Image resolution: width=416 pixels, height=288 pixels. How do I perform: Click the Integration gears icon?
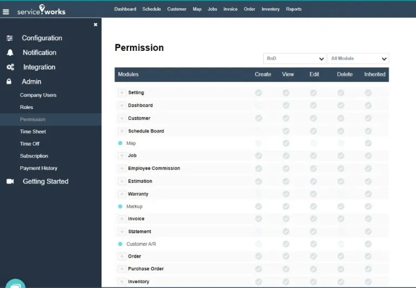pos(10,68)
